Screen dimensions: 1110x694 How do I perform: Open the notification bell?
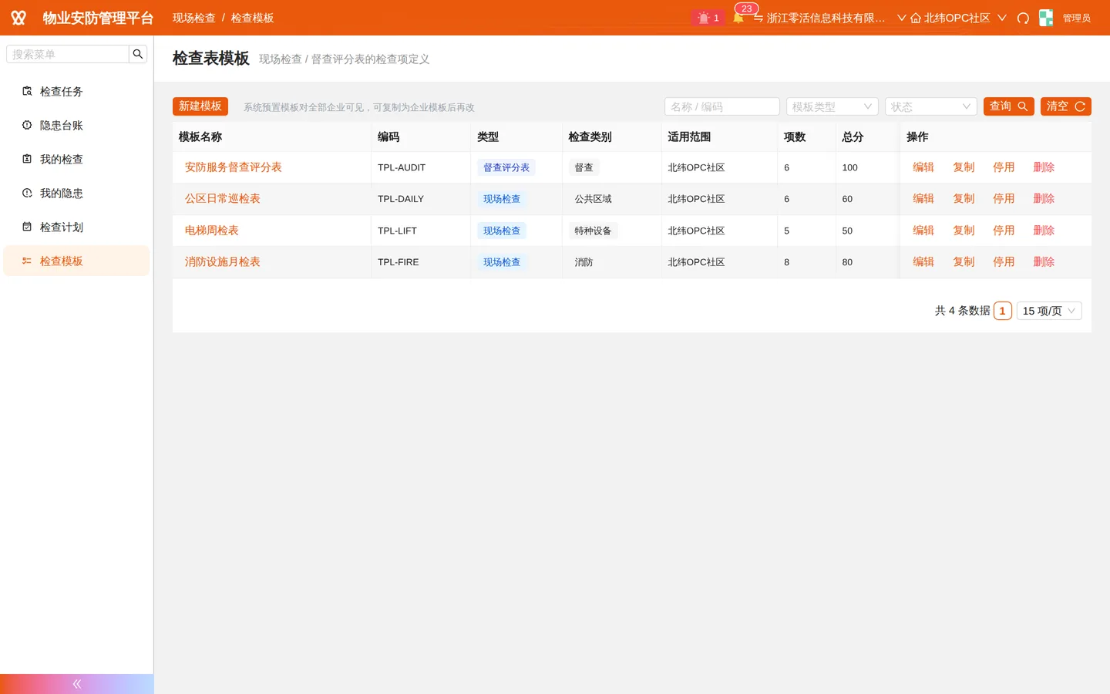click(738, 18)
